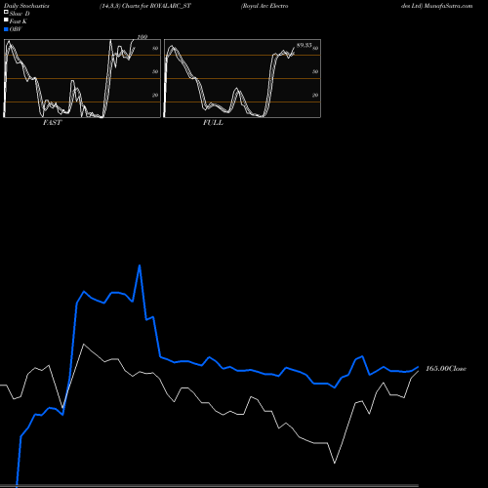
Task: Click the blue OBV legend swatch
Action: click(x=6, y=29)
